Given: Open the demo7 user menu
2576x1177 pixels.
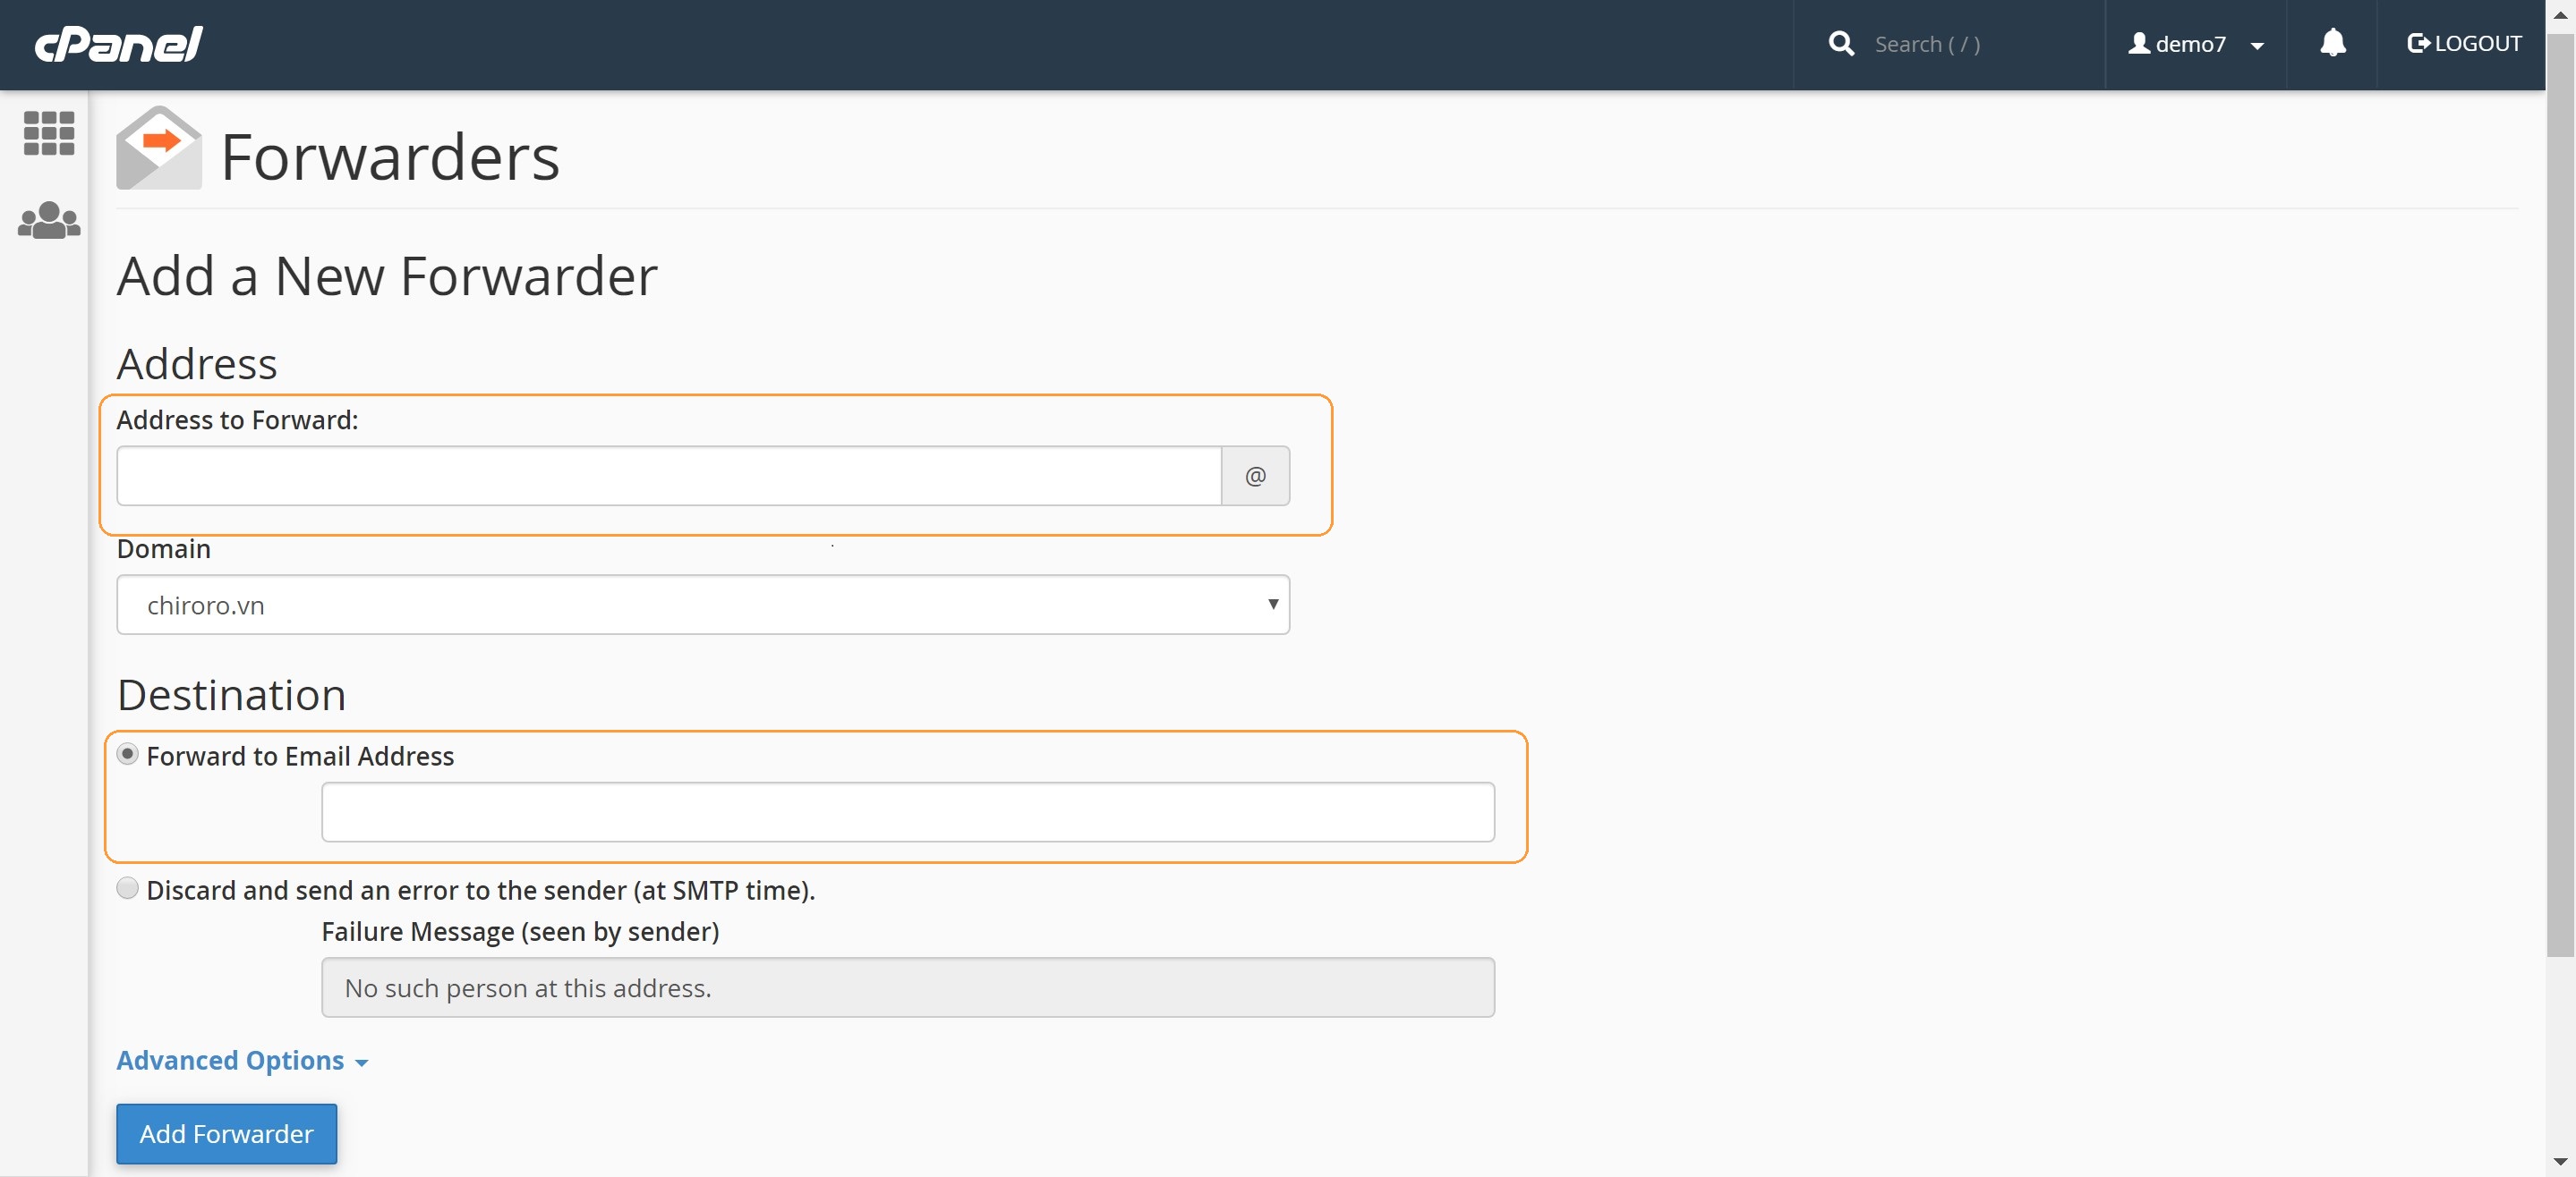Looking at the screenshot, I should point(2195,44).
